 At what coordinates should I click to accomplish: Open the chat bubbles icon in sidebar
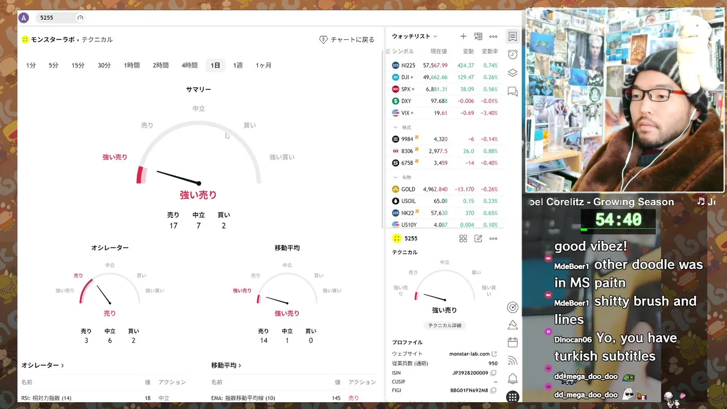coord(512,91)
